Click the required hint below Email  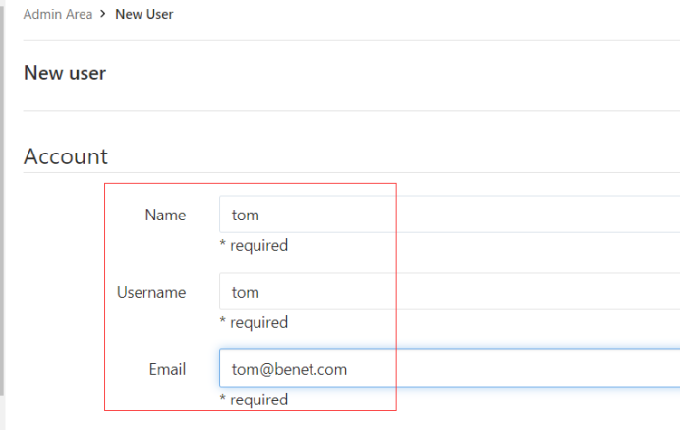(x=254, y=400)
